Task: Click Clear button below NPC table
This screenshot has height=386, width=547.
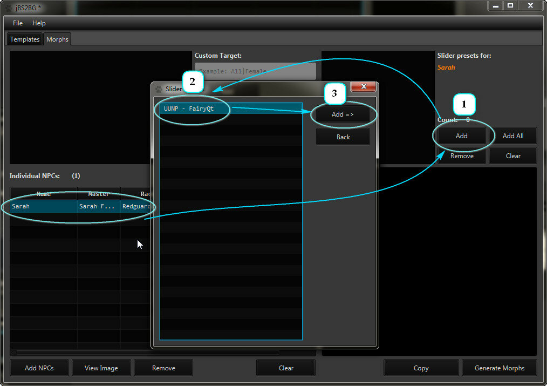Action: point(286,368)
